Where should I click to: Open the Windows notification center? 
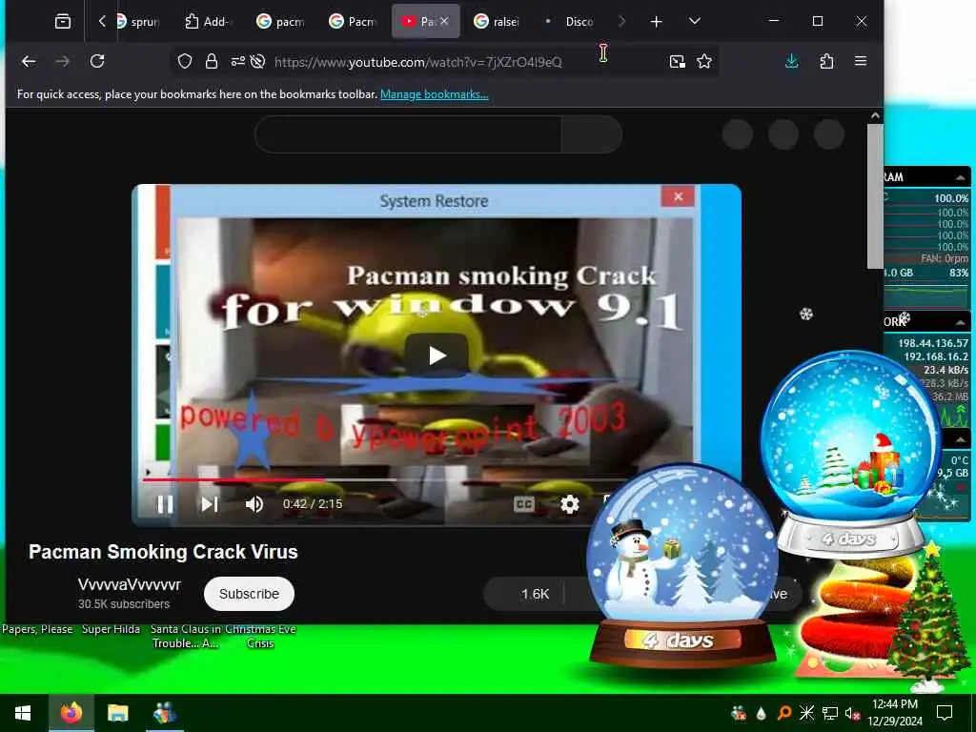pos(945,713)
